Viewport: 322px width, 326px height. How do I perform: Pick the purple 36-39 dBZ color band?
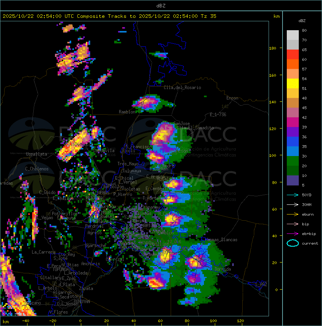click(x=293, y=132)
